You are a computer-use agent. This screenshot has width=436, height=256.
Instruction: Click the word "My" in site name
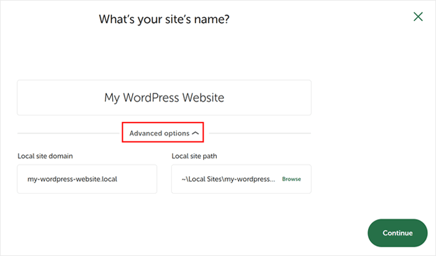click(x=112, y=98)
